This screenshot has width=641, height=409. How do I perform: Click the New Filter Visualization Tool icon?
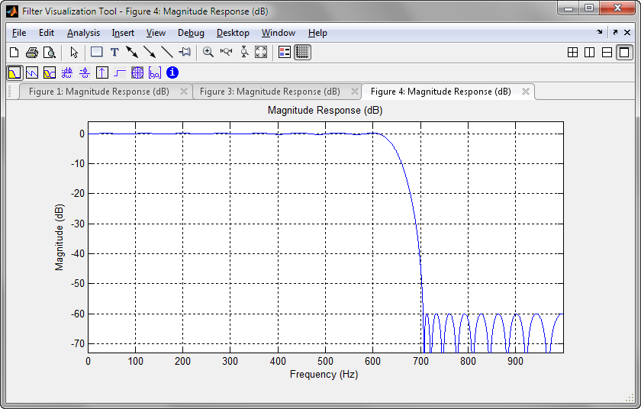tap(14, 53)
